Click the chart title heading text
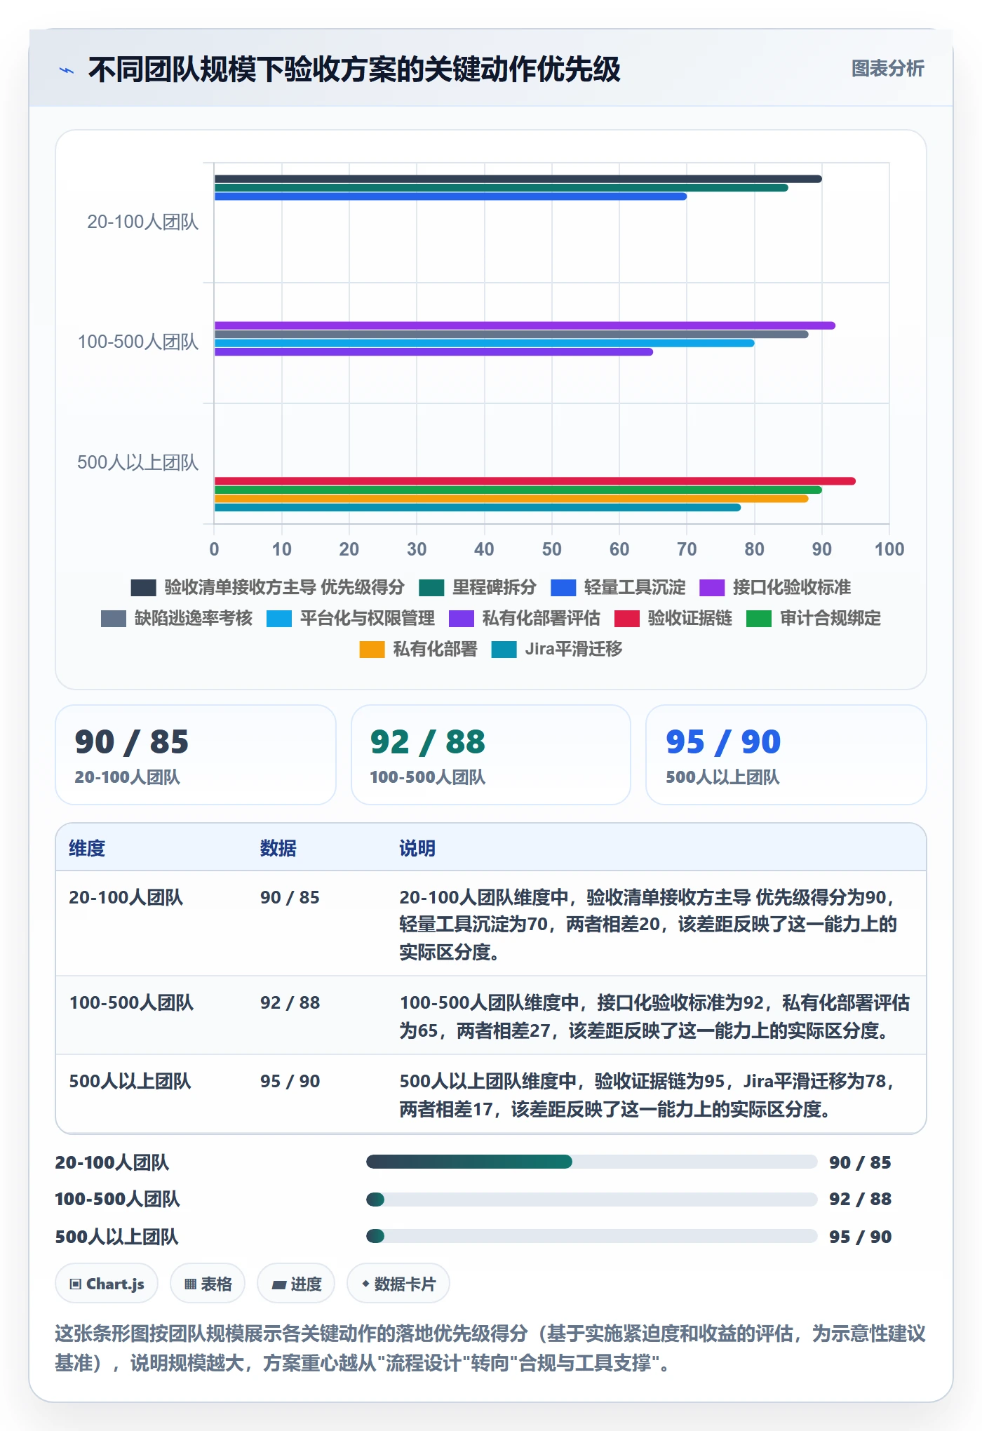982x1431 pixels. 354,69
